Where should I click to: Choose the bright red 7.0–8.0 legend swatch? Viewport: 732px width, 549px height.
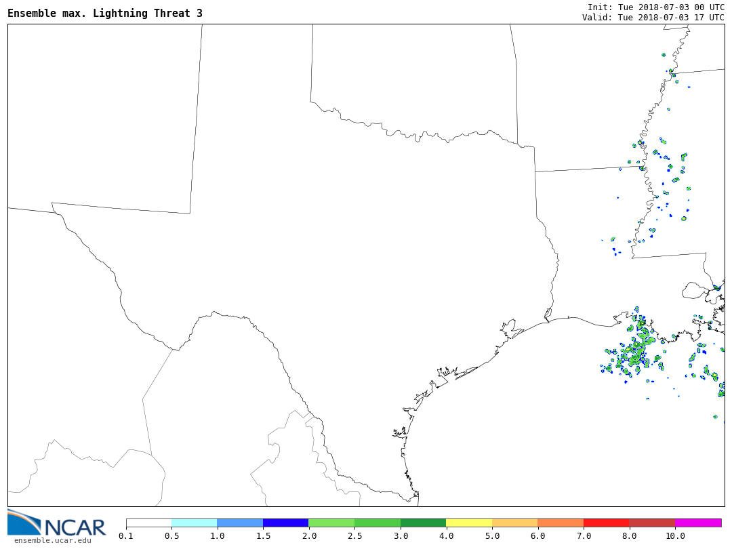click(606, 523)
